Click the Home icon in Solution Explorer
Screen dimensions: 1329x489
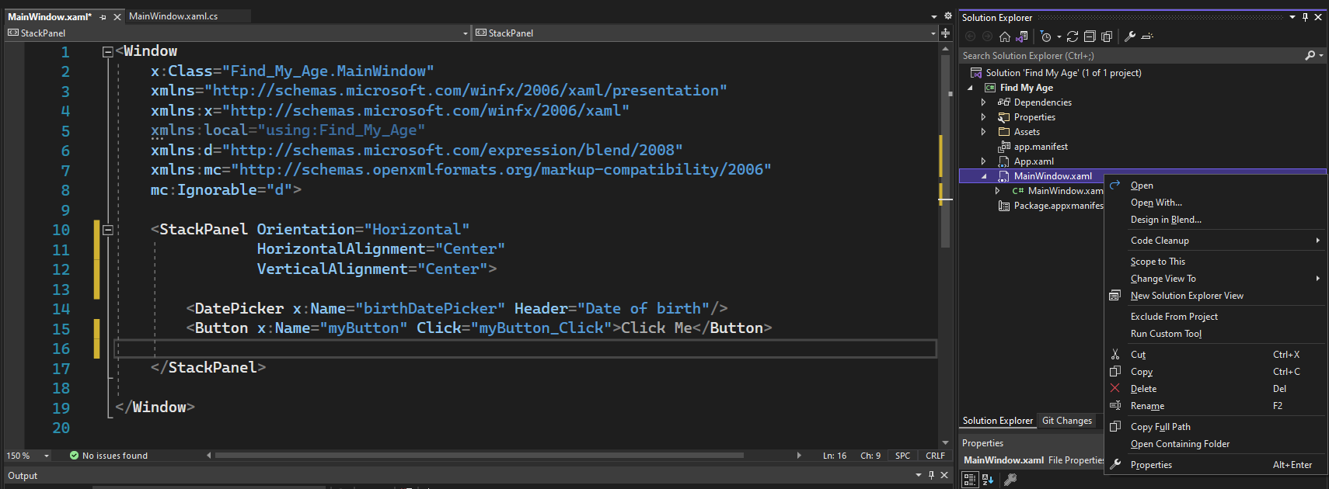(x=1005, y=36)
